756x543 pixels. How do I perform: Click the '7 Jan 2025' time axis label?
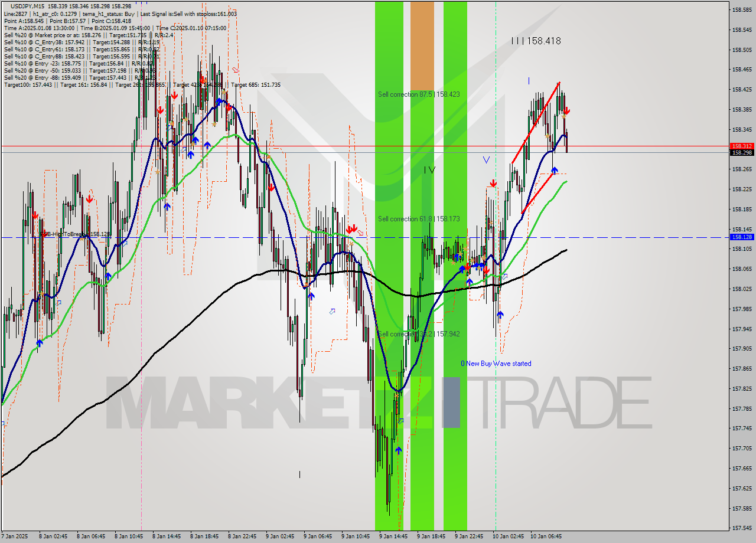point(14,537)
